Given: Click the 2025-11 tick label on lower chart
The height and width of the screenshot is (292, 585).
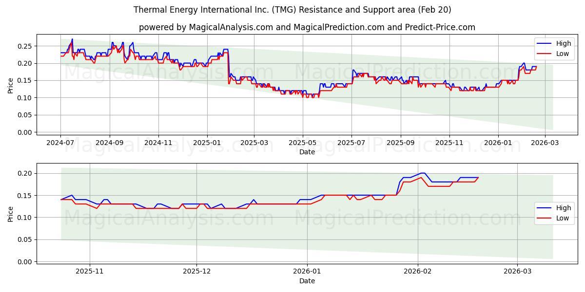Looking at the screenshot, I should click(90, 272).
